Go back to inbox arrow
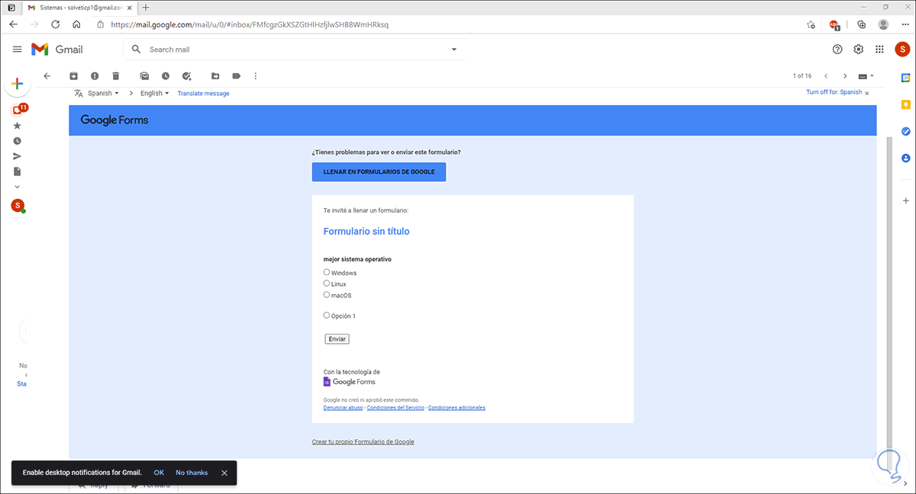This screenshot has width=916, height=494. (x=47, y=76)
